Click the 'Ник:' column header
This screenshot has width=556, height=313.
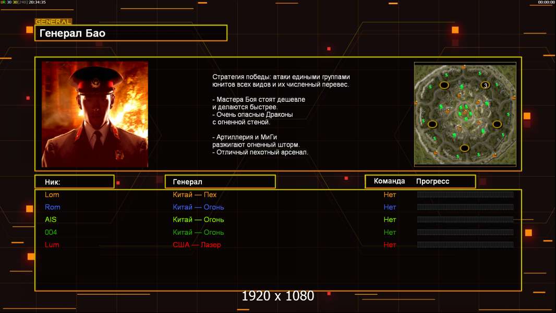pos(74,182)
